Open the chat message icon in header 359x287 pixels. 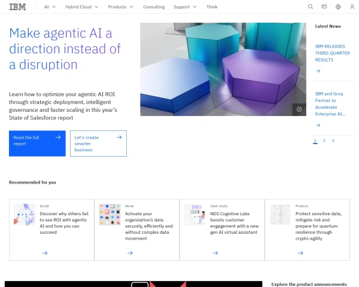(x=324, y=7)
